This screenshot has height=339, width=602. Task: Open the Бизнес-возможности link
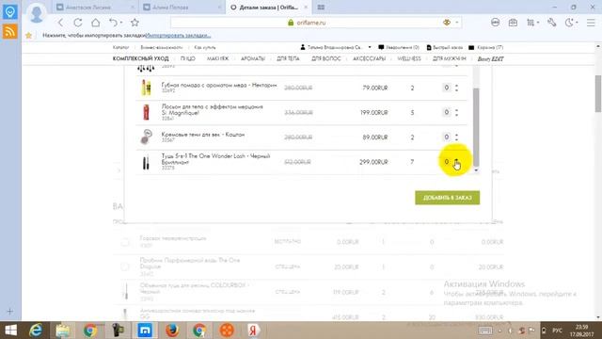pos(161,47)
